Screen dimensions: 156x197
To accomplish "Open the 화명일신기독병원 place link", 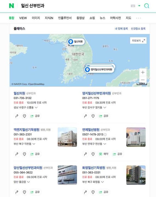I will click(94, 168).
